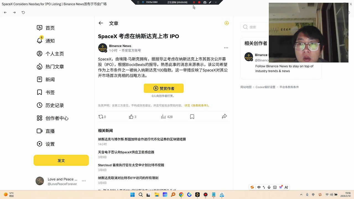The height and width of the screenshot is (199, 354).
Task: Click Sogou IME logo on floating toolbar
Action: [252, 187]
